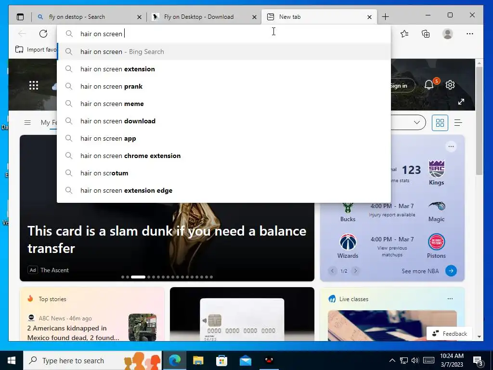Screen dimensions: 493x370
Task: Open Microsoft Store from taskbar
Action: pyautogui.click(x=221, y=360)
